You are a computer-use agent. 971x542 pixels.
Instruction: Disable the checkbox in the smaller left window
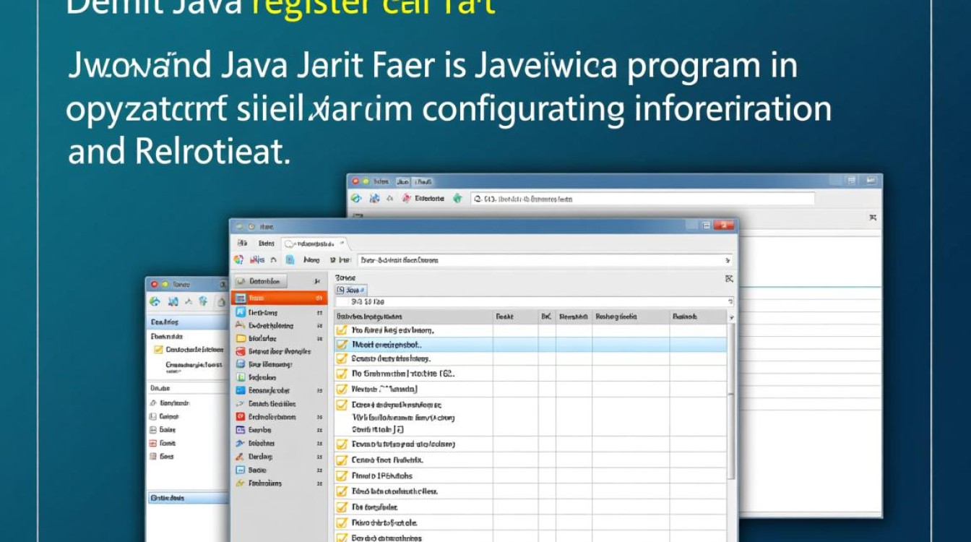tap(158, 348)
